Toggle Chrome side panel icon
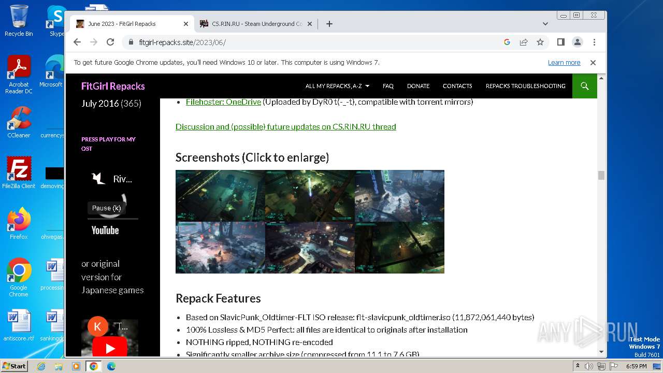Image resolution: width=663 pixels, height=373 pixels. pyautogui.click(x=560, y=42)
